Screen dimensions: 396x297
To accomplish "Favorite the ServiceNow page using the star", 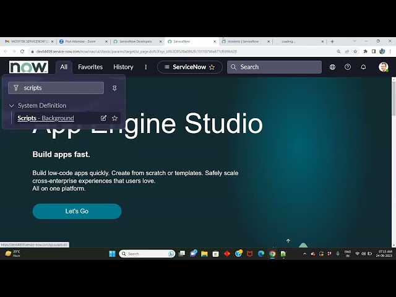I will (x=212, y=67).
